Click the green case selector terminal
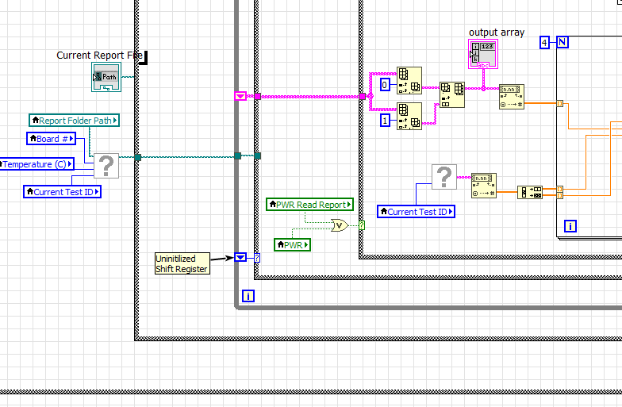 coord(362,225)
